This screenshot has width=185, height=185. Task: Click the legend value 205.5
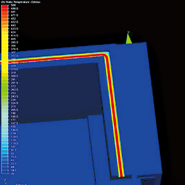pos(15,110)
